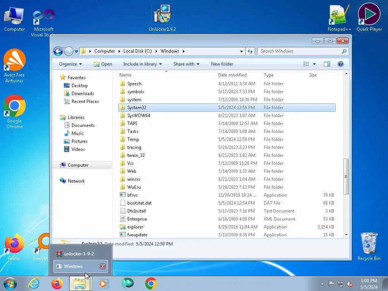The image size is (388, 291).
Task: Open Pictures library in navigation pane
Action: (79, 141)
